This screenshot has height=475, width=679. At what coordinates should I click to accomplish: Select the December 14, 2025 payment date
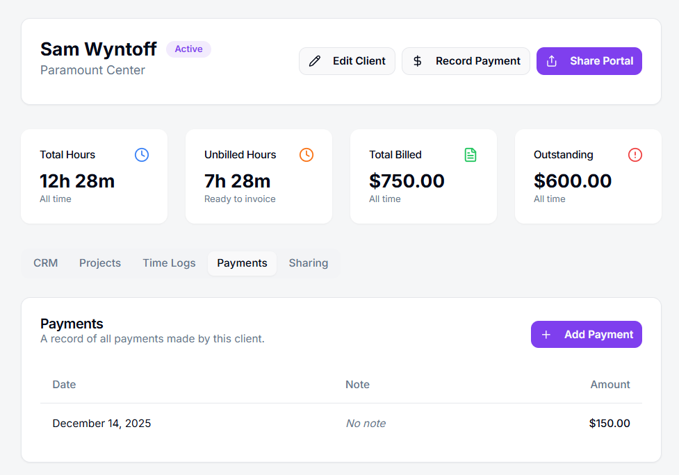tap(101, 424)
